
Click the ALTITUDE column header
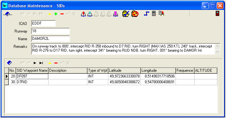(x=206, y=70)
